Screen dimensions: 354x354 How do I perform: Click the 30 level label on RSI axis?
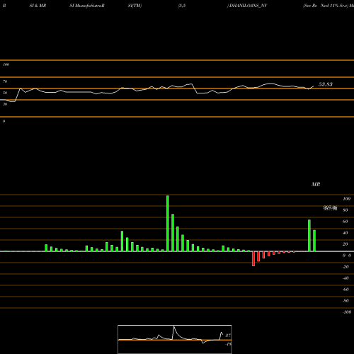5,104
